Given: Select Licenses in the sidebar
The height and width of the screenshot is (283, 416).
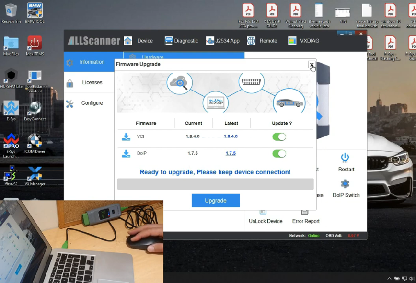Looking at the screenshot, I should pyautogui.click(x=89, y=82).
